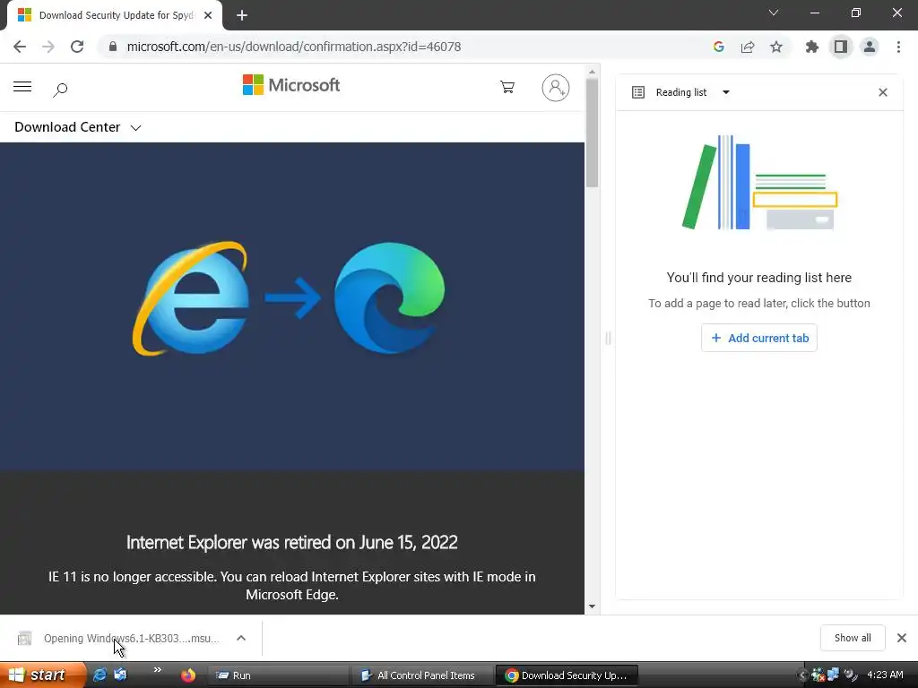918x688 pixels.
Task: Click the page scrollbar down arrow
Action: (592, 606)
